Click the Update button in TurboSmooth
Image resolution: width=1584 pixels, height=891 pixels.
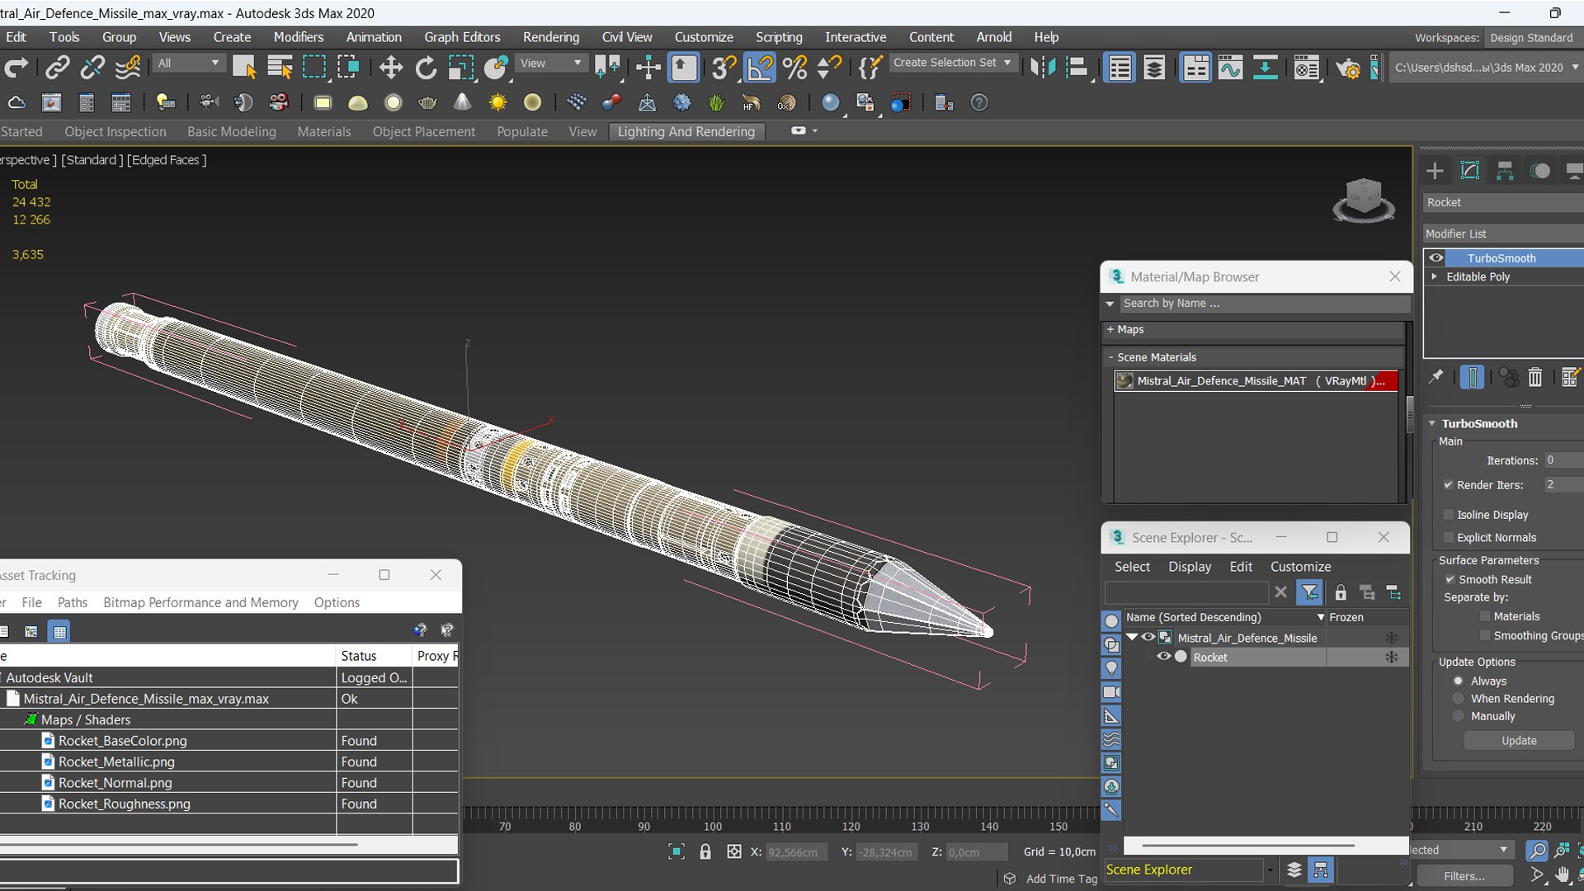(1519, 741)
